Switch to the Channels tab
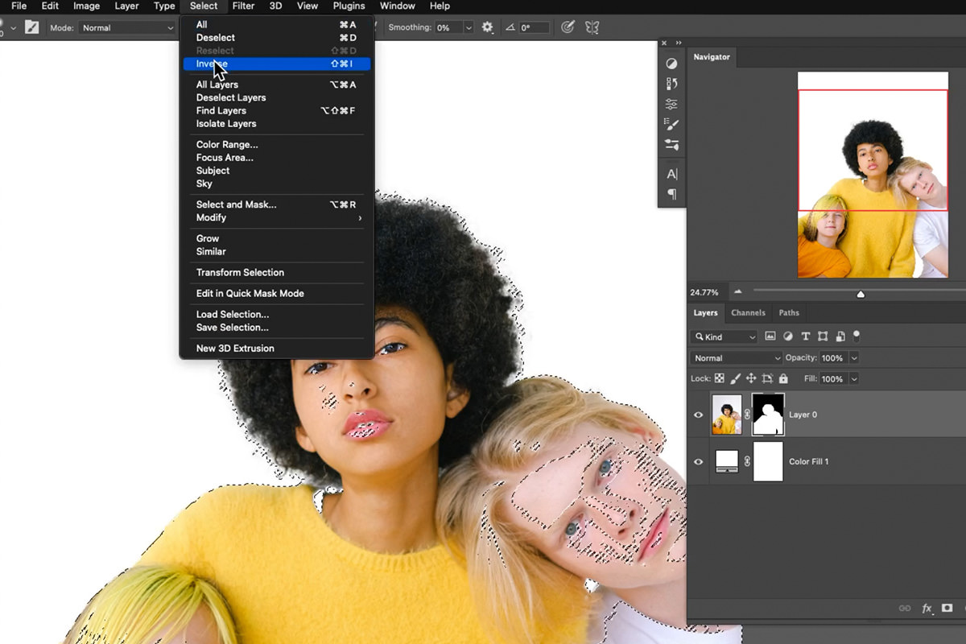The width and height of the screenshot is (966, 644). (x=748, y=312)
